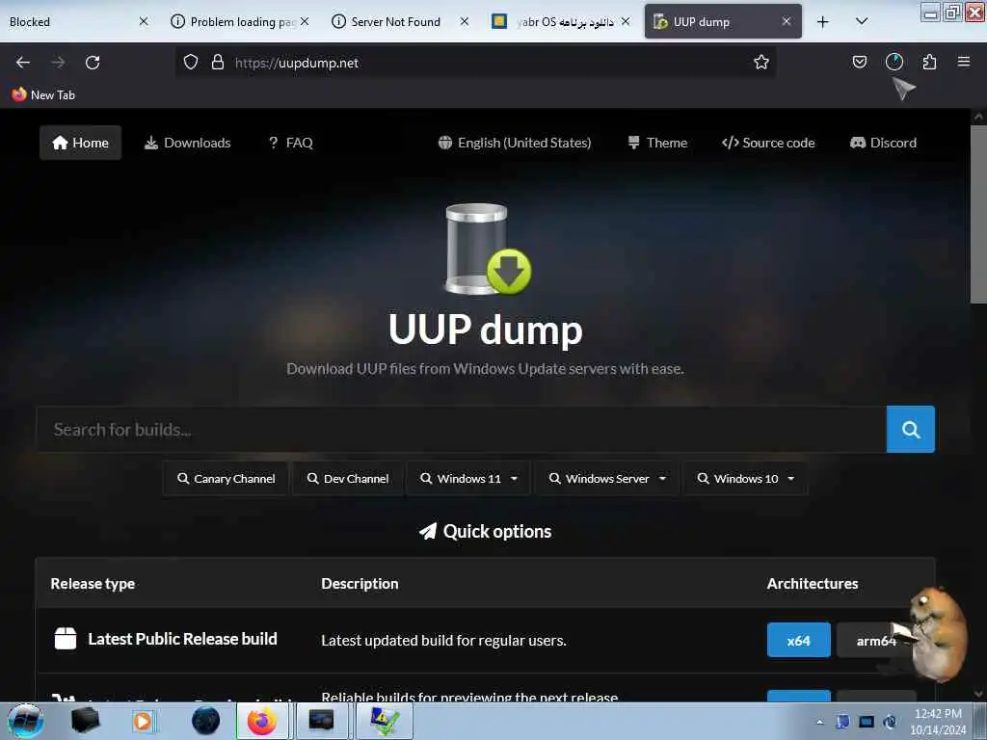Open the checkmark installer taskbar icon

point(385,721)
